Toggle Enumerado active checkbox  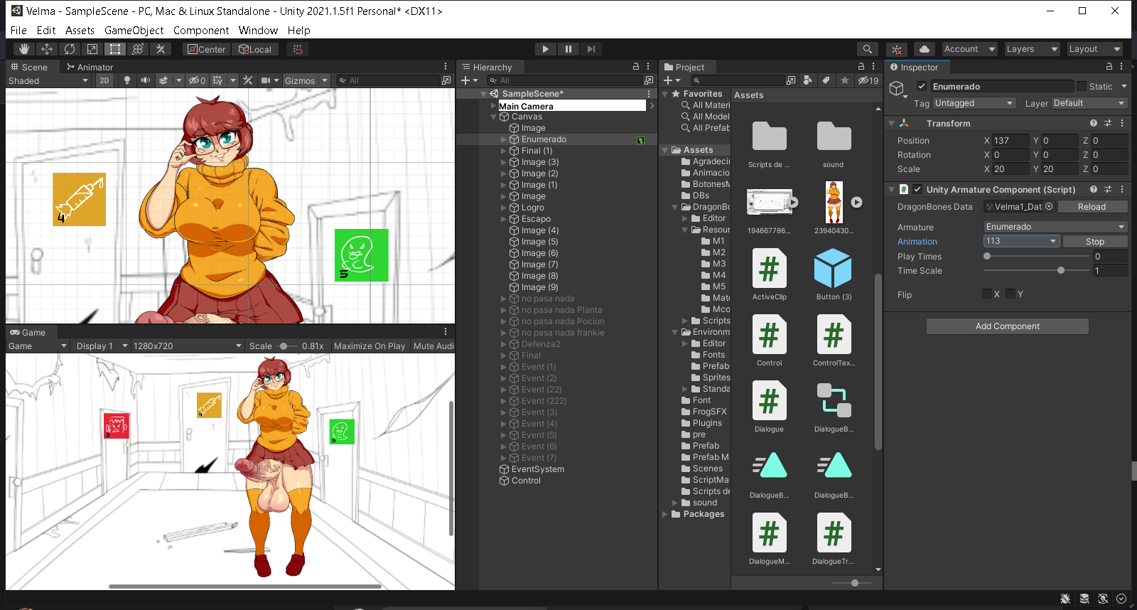pyautogui.click(x=922, y=86)
